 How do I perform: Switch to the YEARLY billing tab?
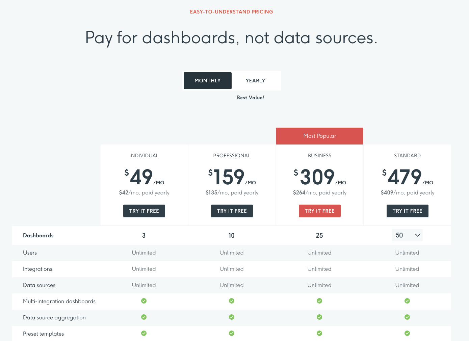tap(256, 81)
